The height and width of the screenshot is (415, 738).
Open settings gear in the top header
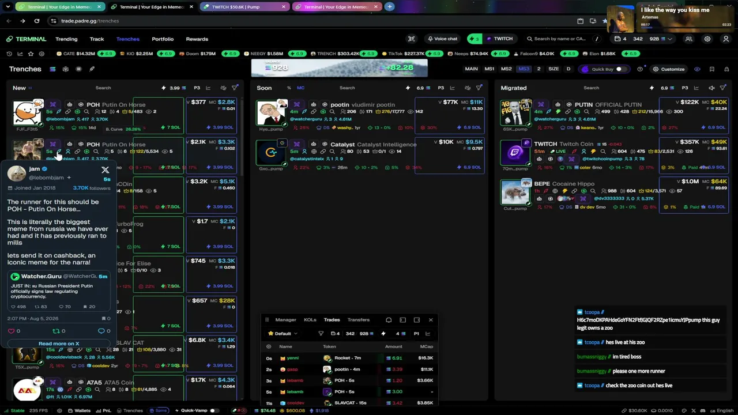[707, 39]
